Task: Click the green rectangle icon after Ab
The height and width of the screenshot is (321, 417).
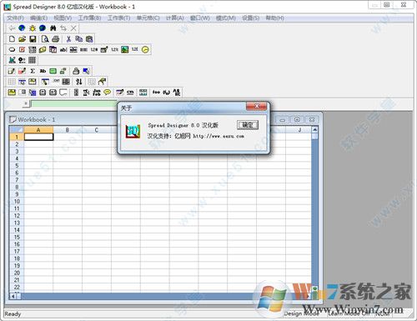Action: [x=53, y=71]
